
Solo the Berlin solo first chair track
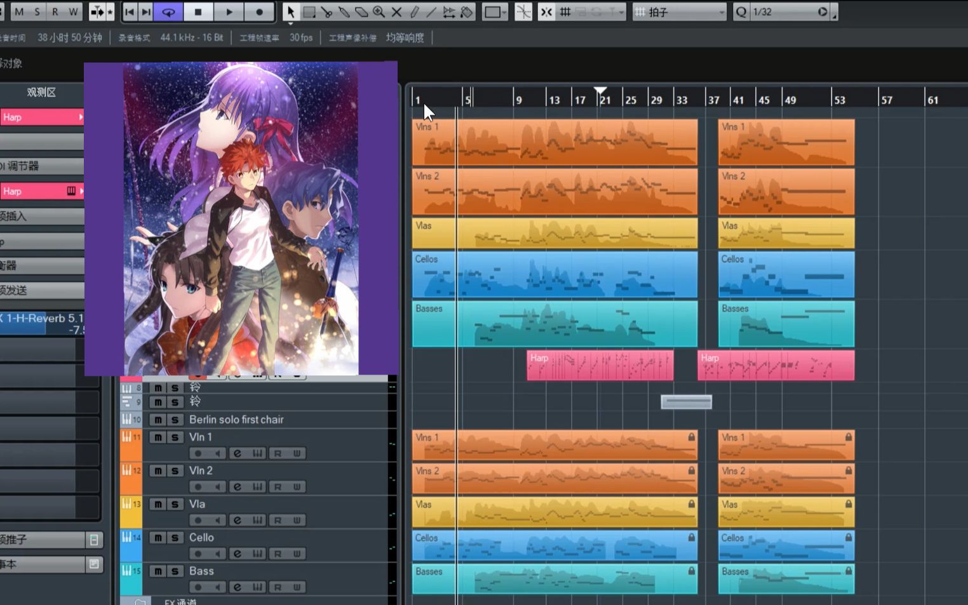[x=175, y=420]
